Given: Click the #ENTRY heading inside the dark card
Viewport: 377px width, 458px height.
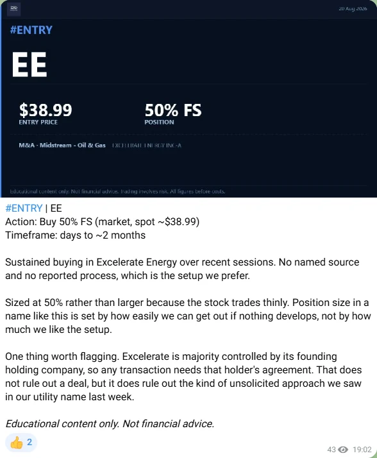Looking at the screenshot, I should tap(31, 30).
